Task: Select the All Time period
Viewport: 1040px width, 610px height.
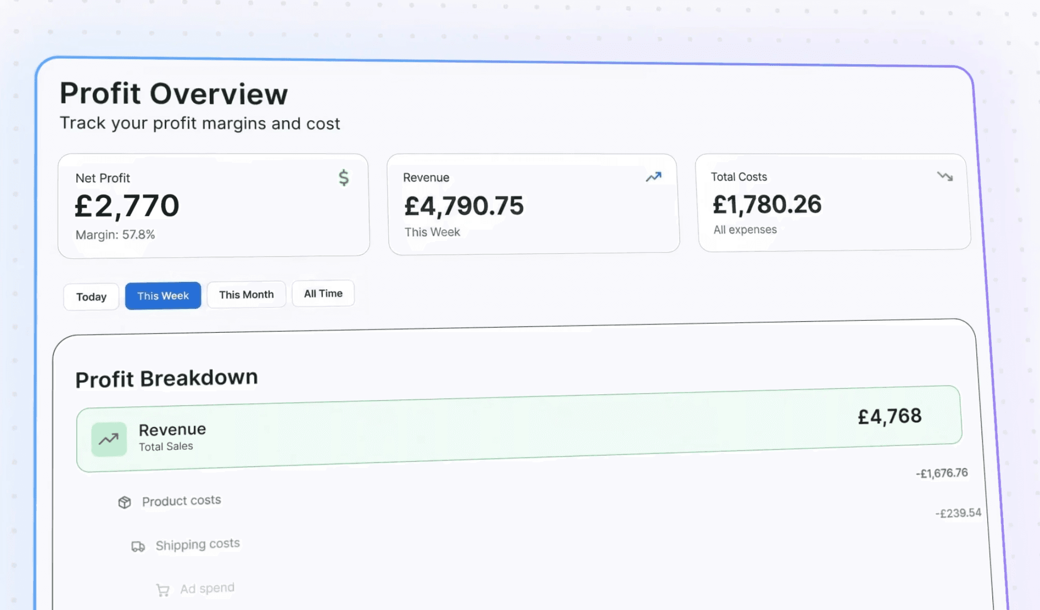Action: pos(323,293)
